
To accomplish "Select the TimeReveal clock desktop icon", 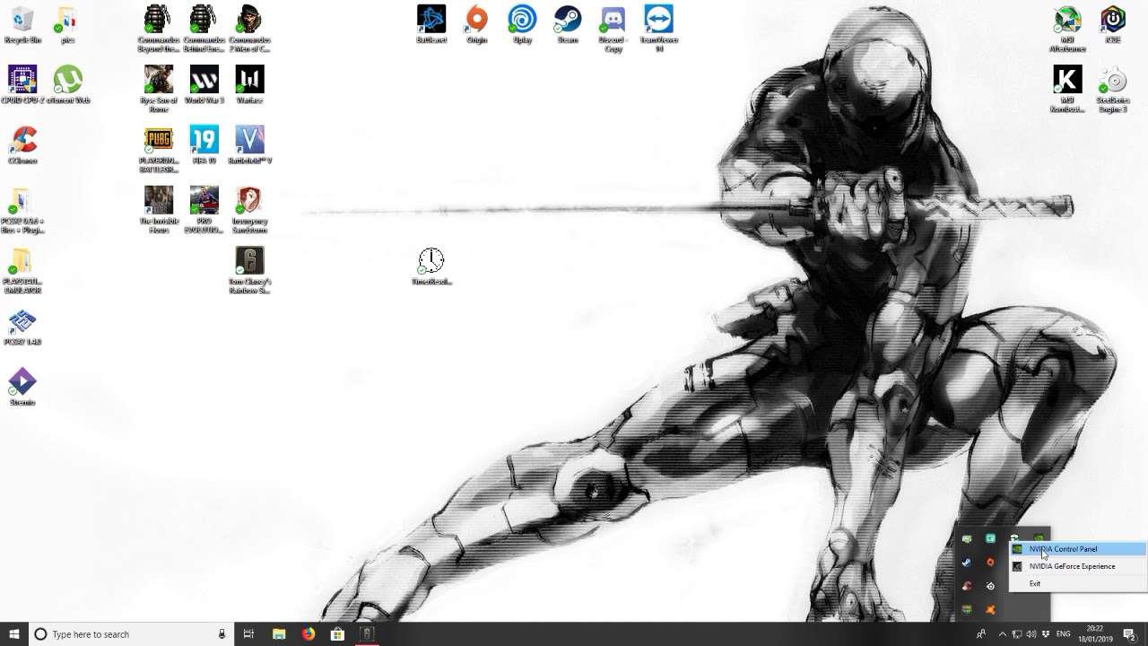I will tap(431, 266).
